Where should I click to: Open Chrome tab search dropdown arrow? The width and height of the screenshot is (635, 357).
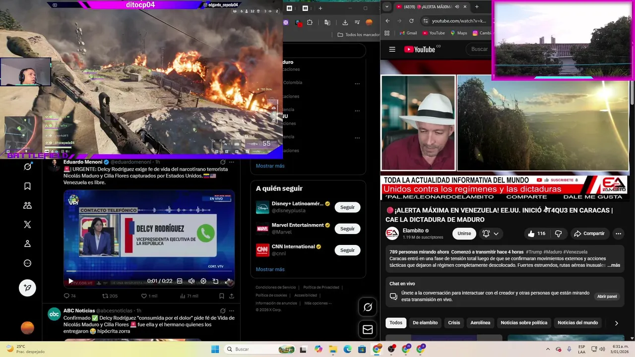(387, 7)
